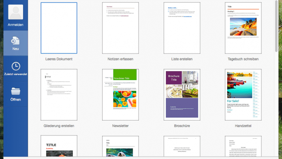Click the Leeres Dokument caption
The width and height of the screenshot is (282, 159).
pyautogui.click(x=59, y=59)
